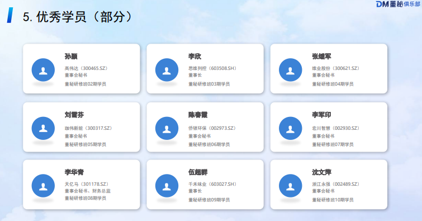Click the DM 董秘俱乐部 logo
The width and height of the screenshot is (422, 221).
398,4
